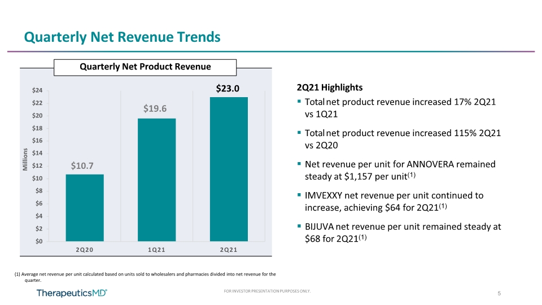Click the '$10' y-axis tick label
Screen dimensions: 542x305
point(37,178)
